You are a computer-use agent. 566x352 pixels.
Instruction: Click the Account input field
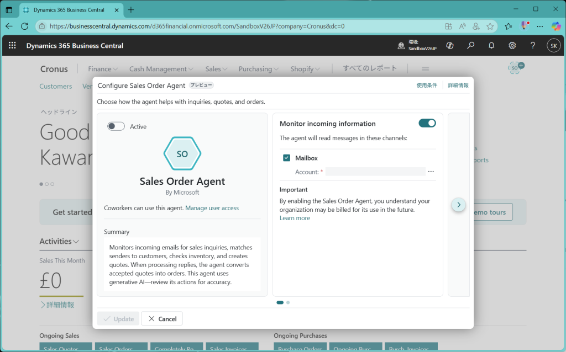375,172
